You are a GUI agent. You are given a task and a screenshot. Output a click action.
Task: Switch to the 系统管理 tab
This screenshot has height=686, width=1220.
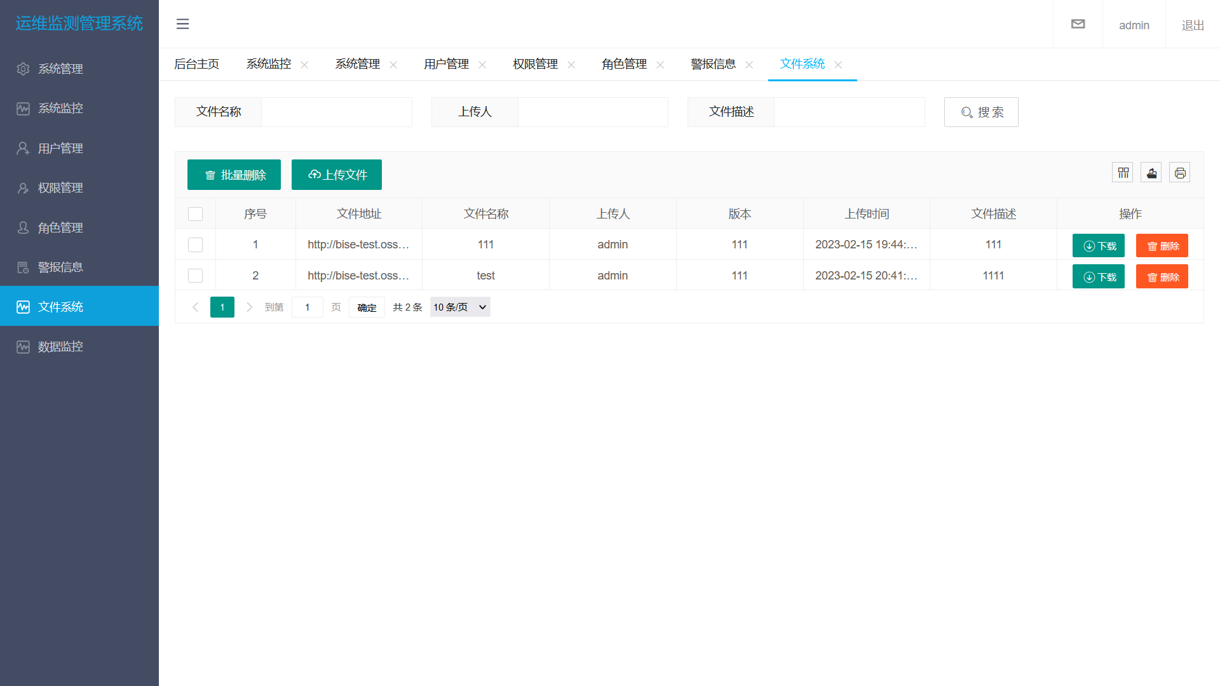tap(358, 64)
